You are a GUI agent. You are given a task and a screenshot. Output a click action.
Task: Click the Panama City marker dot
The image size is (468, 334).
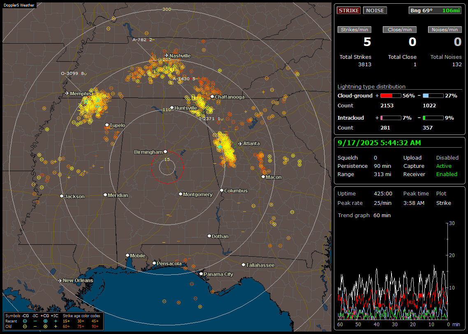click(201, 274)
